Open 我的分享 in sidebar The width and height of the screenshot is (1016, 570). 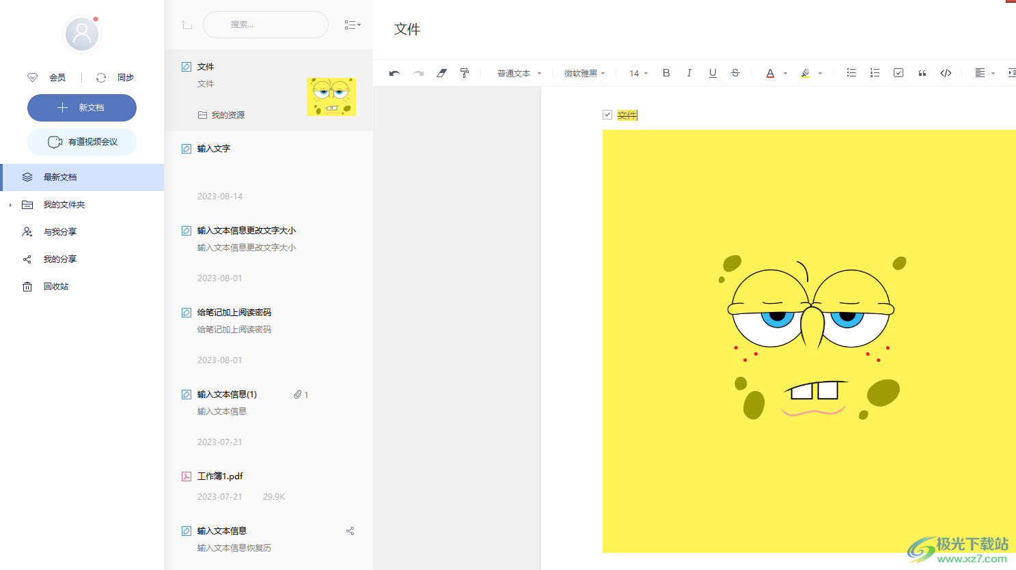click(82, 259)
